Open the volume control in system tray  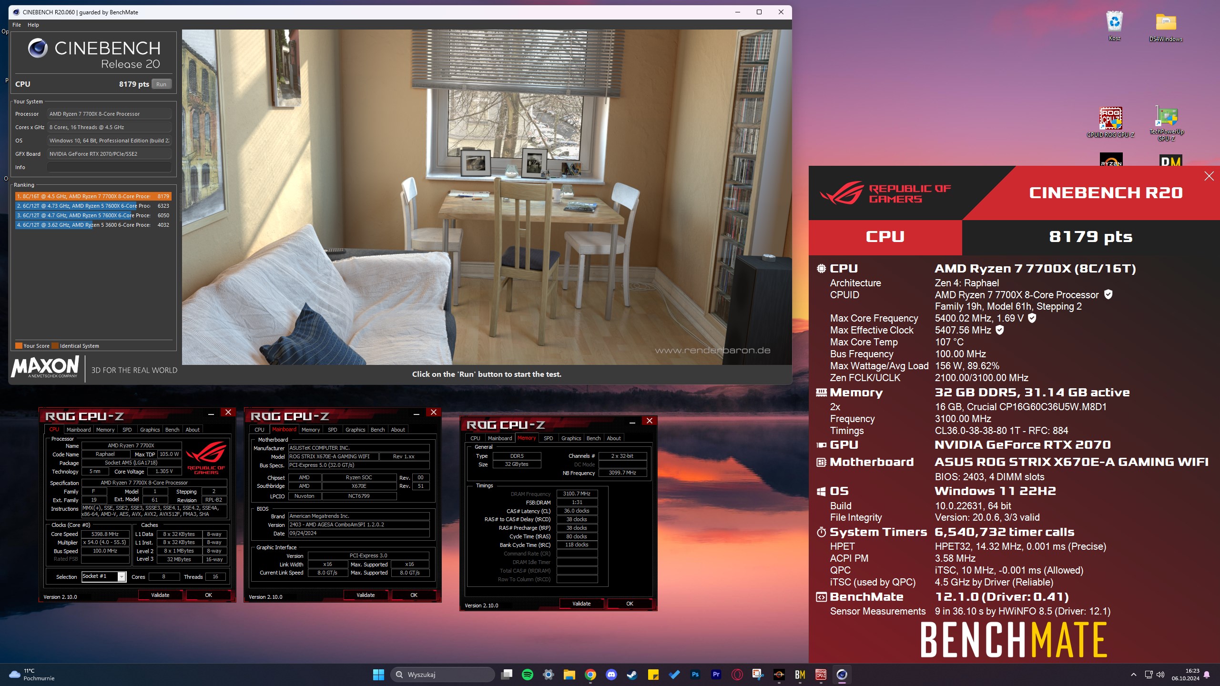(1161, 675)
